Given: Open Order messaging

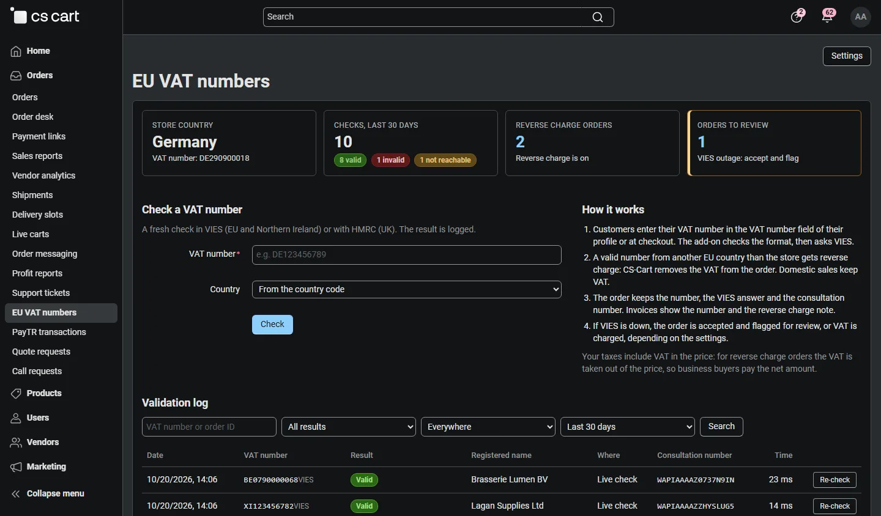Looking at the screenshot, I should pos(45,254).
